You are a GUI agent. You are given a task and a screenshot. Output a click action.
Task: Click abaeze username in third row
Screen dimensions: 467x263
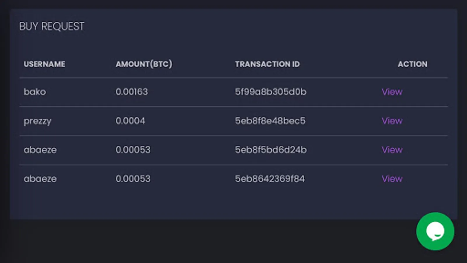(40, 150)
